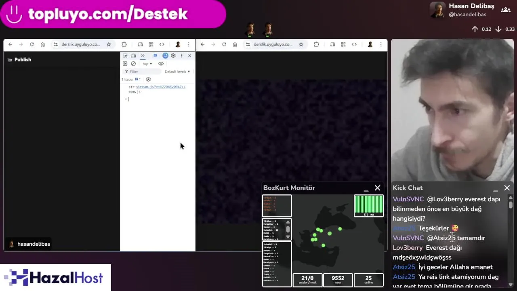The image size is (517, 291).
Task: Go back in the right browser window
Action: tap(202, 44)
